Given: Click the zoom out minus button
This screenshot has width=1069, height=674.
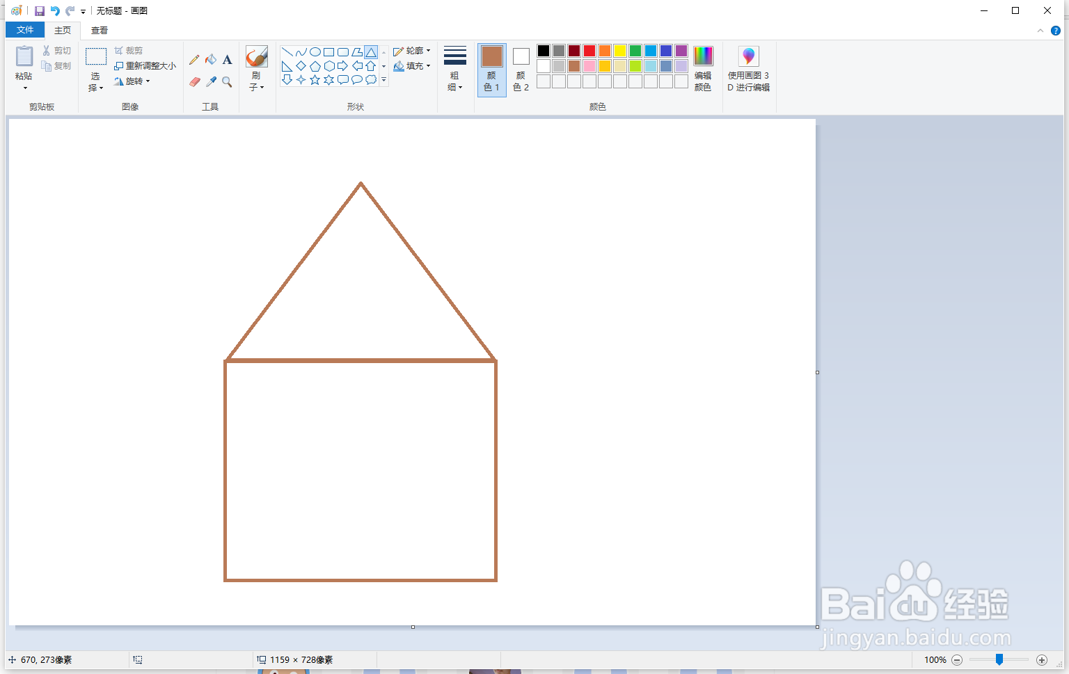Looking at the screenshot, I should click(957, 660).
